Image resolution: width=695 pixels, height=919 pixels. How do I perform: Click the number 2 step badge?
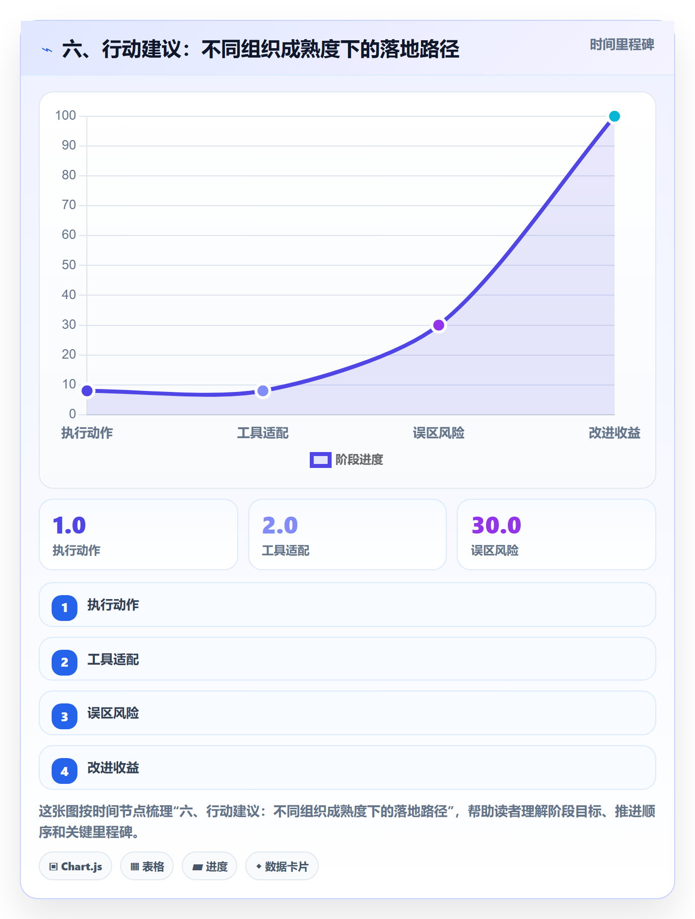(65, 662)
